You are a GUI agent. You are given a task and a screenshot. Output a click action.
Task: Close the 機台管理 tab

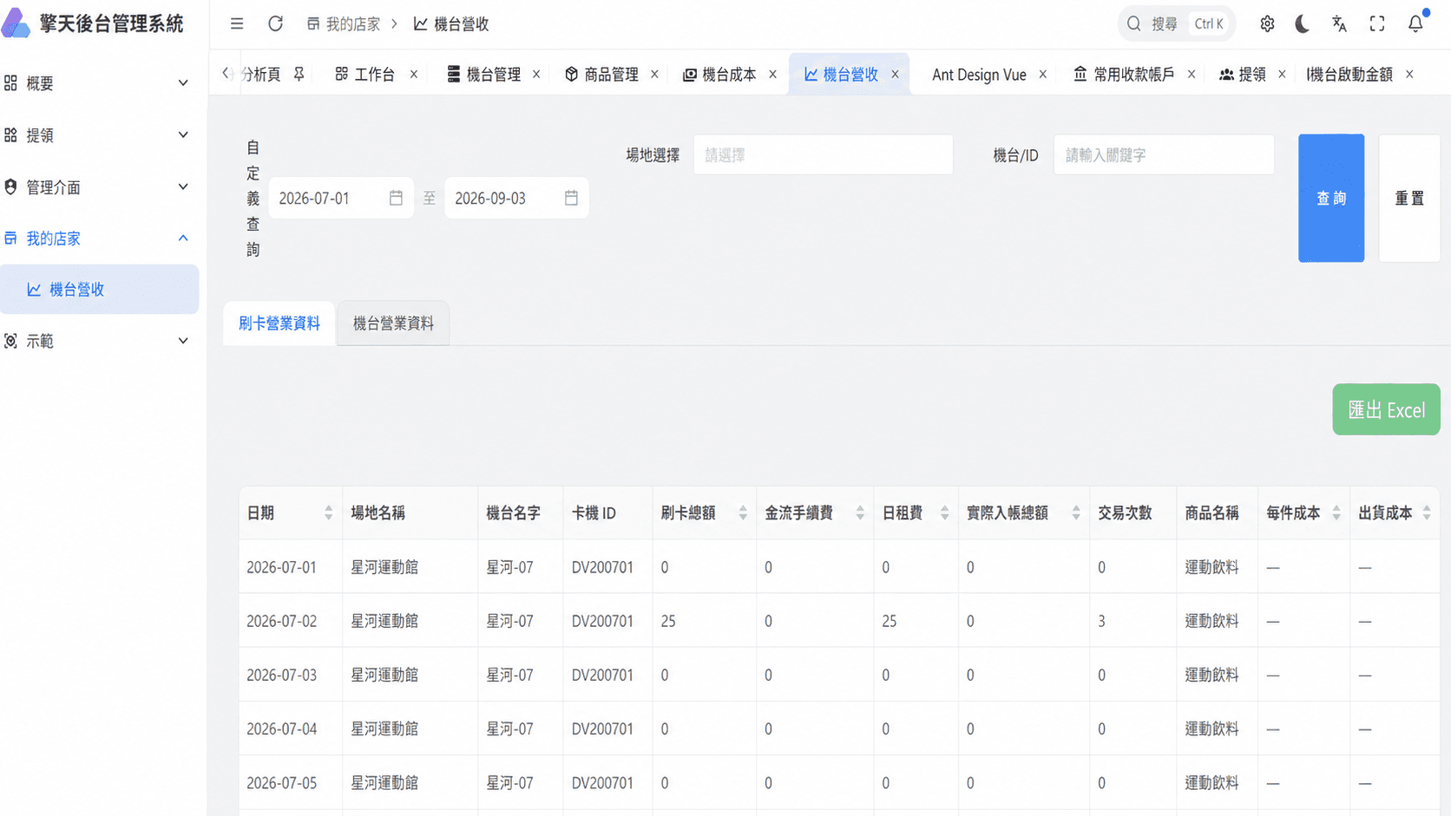click(536, 75)
